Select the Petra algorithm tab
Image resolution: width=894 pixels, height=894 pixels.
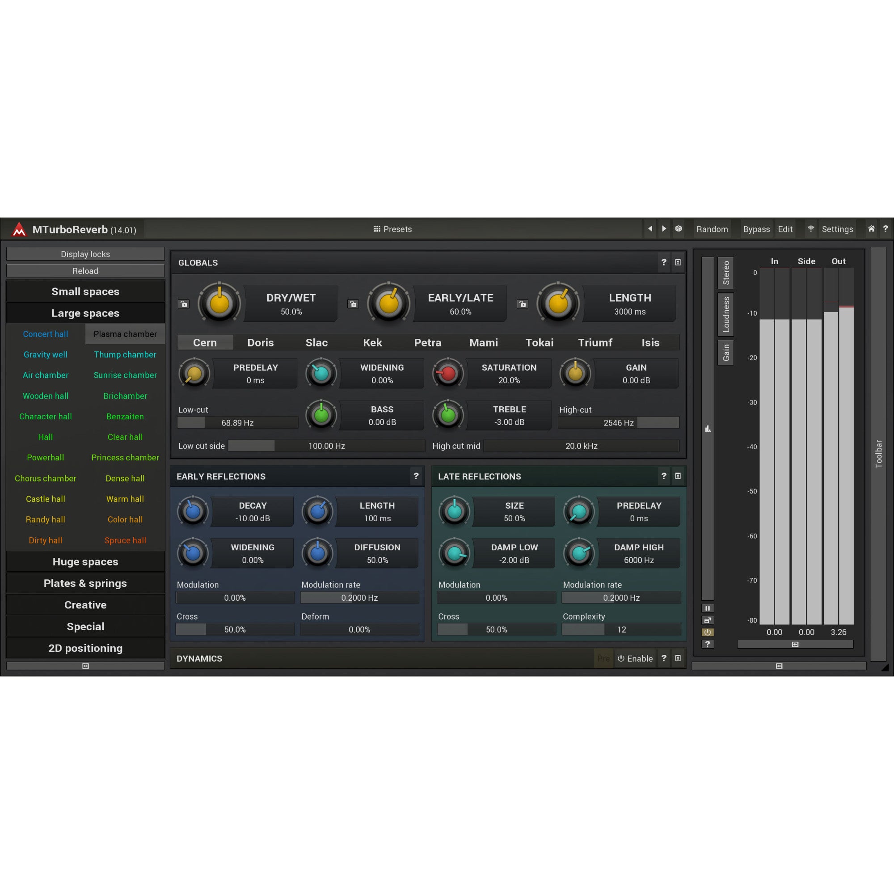(428, 342)
